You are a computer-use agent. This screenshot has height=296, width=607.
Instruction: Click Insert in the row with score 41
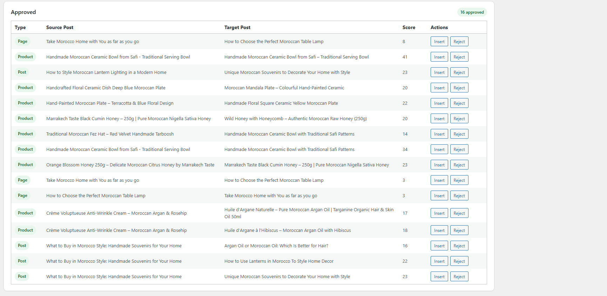click(439, 57)
